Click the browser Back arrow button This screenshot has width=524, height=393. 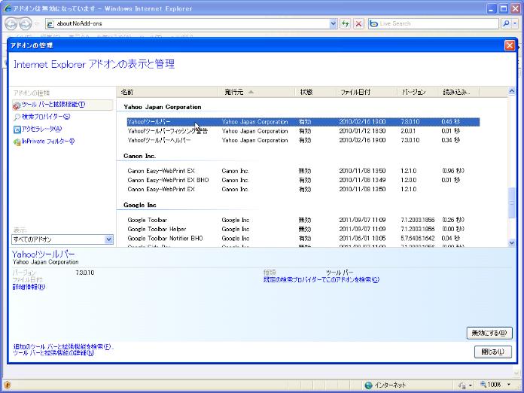click(x=11, y=24)
